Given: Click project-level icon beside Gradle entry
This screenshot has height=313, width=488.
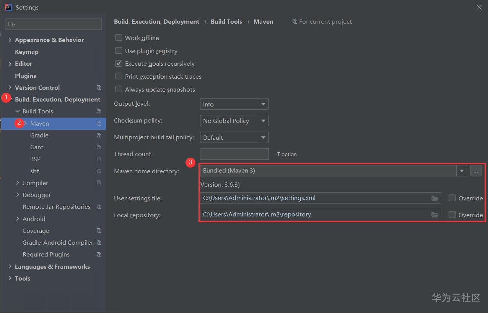Looking at the screenshot, I should [x=99, y=135].
